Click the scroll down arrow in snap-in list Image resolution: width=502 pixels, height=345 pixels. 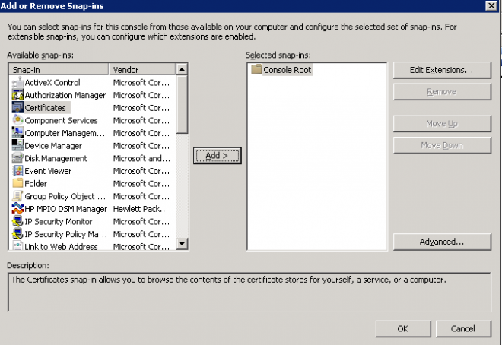pos(182,244)
